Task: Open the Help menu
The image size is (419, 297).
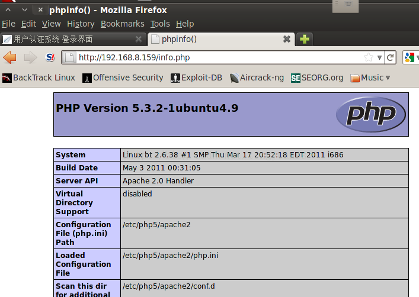Action: [185, 24]
